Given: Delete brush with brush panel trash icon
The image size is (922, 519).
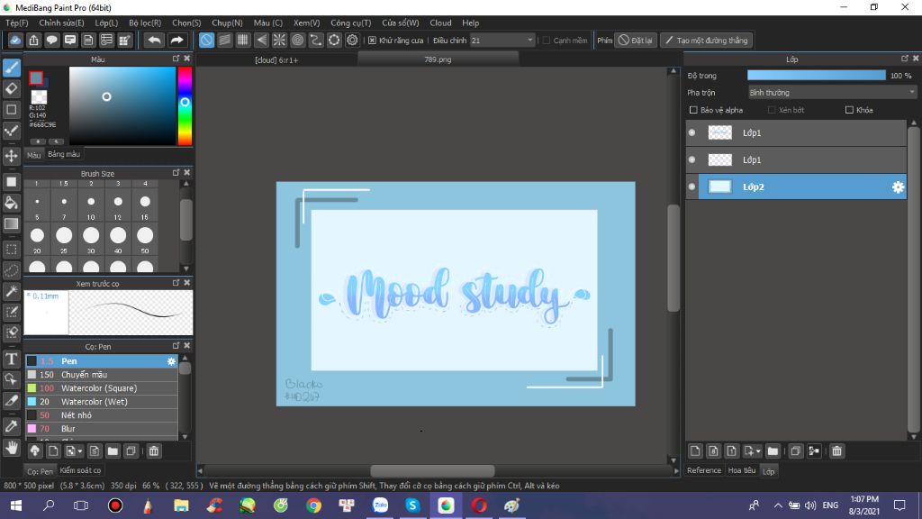Looking at the screenshot, I should click(153, 451).
